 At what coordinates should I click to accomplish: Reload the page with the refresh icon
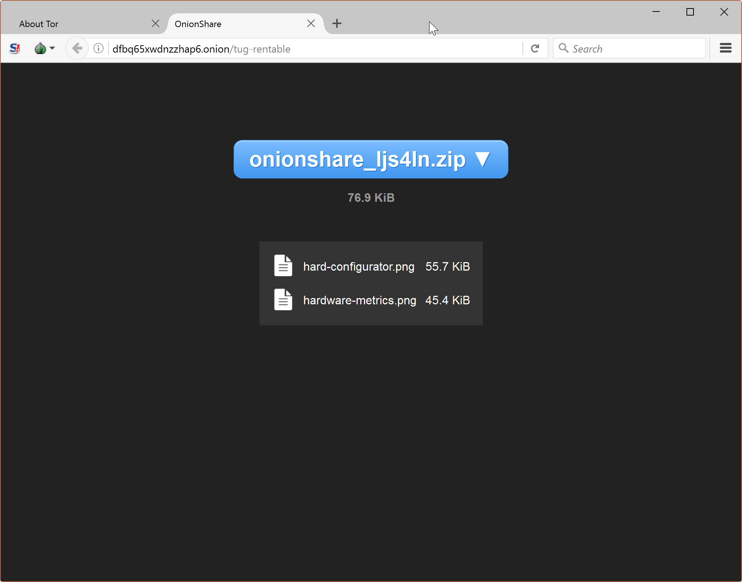535,48
